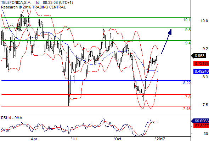Click the green 9.8 resistance label
The image size is (209, 141).
188,30
